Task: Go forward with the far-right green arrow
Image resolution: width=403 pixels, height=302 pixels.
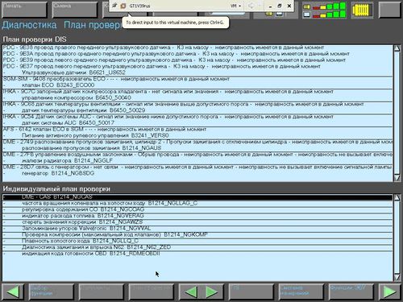Action: coord(390,292)
